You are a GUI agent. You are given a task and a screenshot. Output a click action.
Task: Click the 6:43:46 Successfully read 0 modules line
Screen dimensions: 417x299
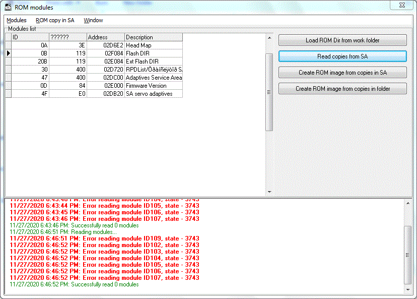(x=74, y=225)
